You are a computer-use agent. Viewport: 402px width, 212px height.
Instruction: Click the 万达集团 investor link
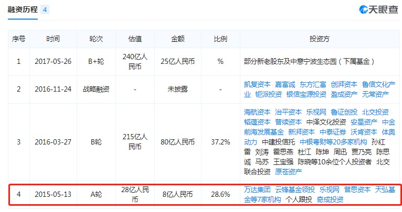257,189
